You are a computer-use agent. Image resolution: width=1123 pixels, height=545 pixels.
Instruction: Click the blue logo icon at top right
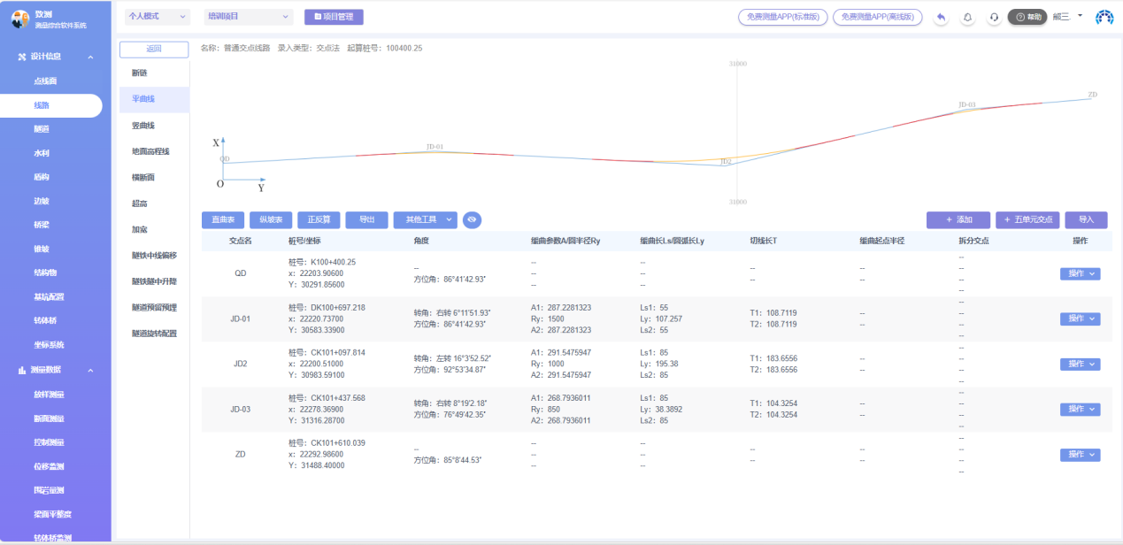pyautogui.click(x=1104, y=17)
